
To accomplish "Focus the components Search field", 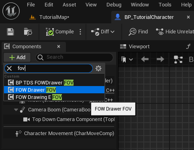I will point(74,58).
